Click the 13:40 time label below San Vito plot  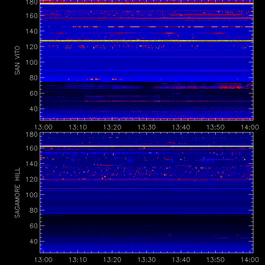181,127
